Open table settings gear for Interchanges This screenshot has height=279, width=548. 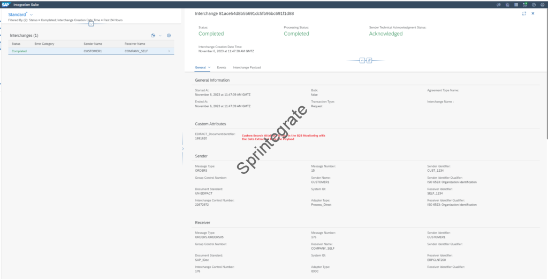[169, 35]
